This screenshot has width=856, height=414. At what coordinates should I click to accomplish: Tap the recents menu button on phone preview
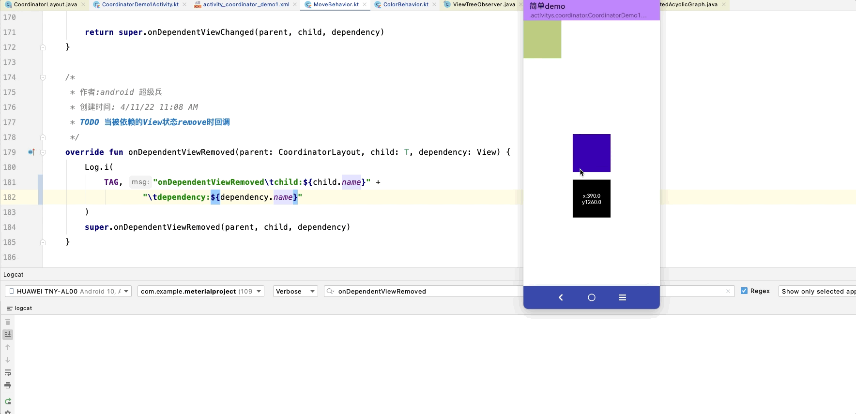click(623, 297)
